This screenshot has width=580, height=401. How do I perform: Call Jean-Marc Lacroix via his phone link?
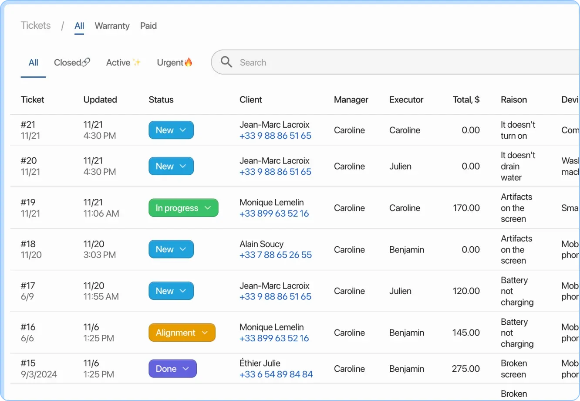275,136
